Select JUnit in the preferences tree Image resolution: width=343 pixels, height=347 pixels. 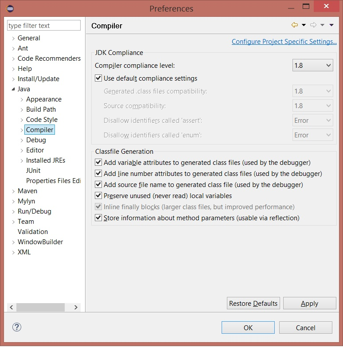pyautogui.click(x=33, y=171)
